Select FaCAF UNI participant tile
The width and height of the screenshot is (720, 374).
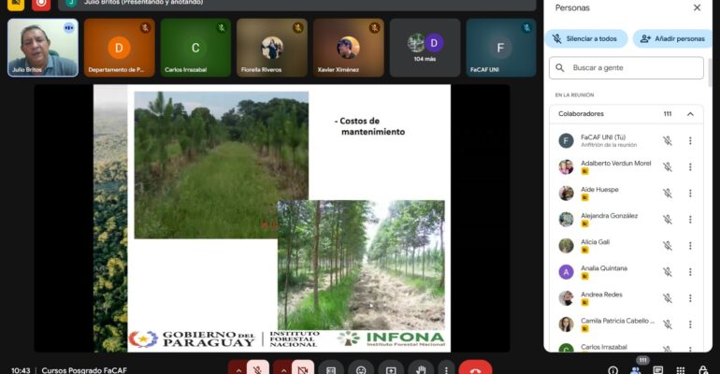pos(501,48)
